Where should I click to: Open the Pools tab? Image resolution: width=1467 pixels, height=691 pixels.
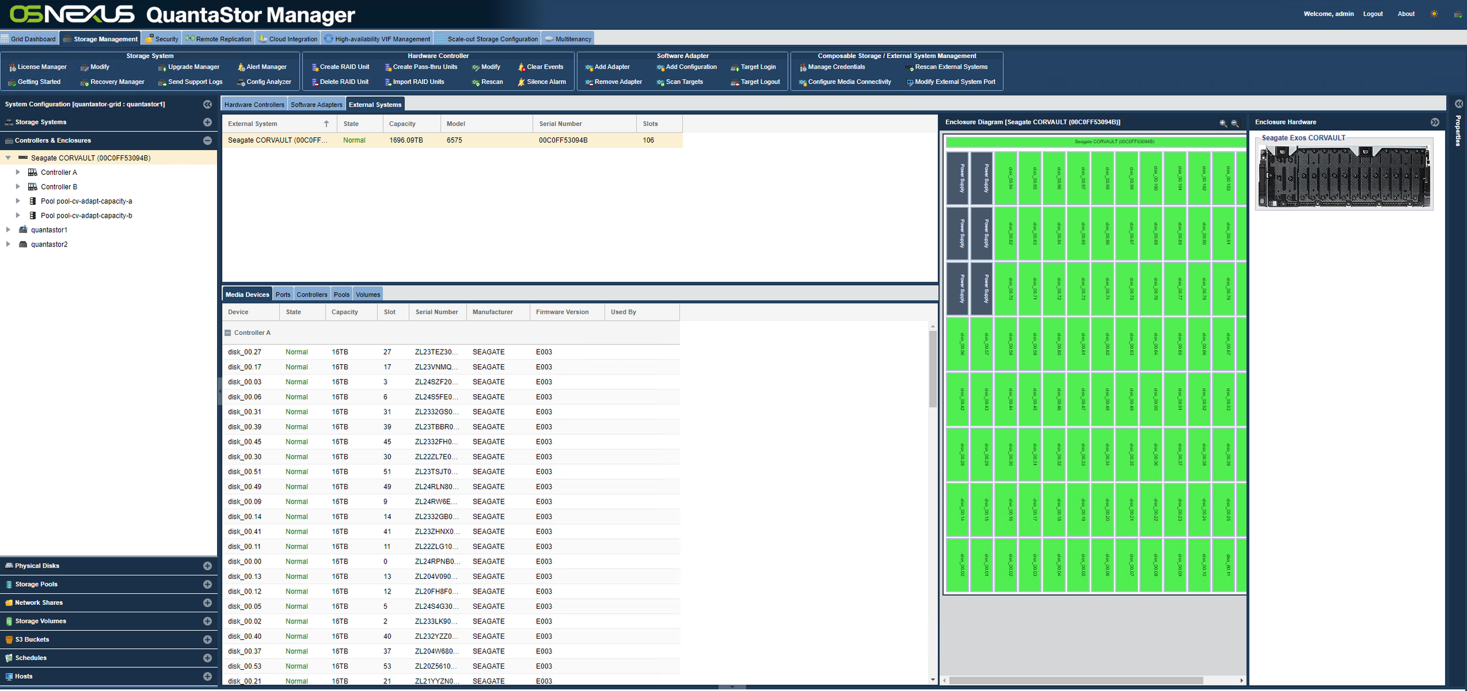pos(342,294)
